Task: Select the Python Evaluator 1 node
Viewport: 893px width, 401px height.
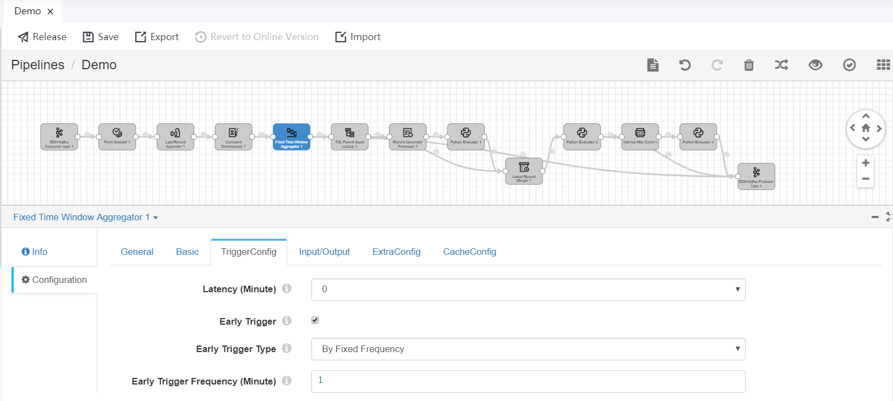Action: [x=465, y=137]
